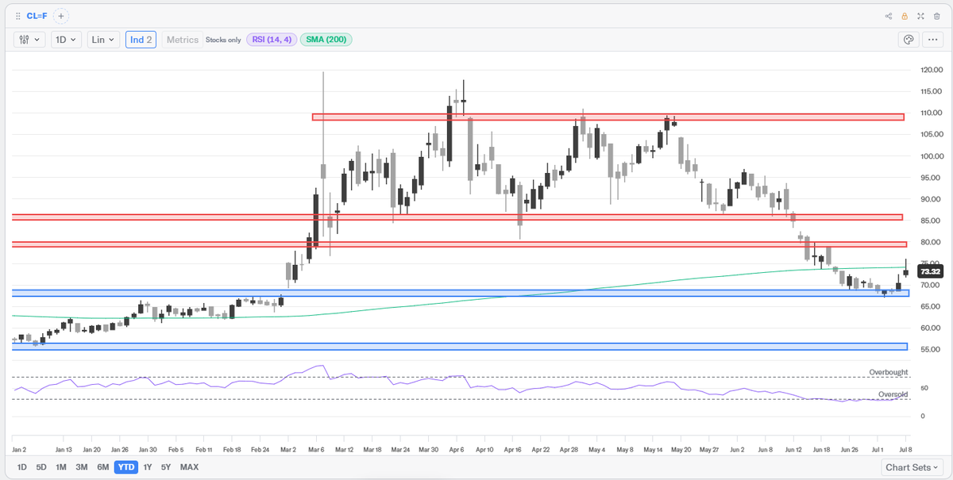
Task: Click the Jul 8 date axis label
Action: [x=907, y=448]
